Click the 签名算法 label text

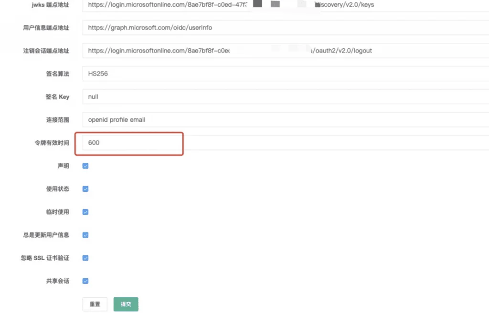coord(57,74)
